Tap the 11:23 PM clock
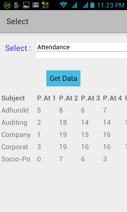 (111, 5)
